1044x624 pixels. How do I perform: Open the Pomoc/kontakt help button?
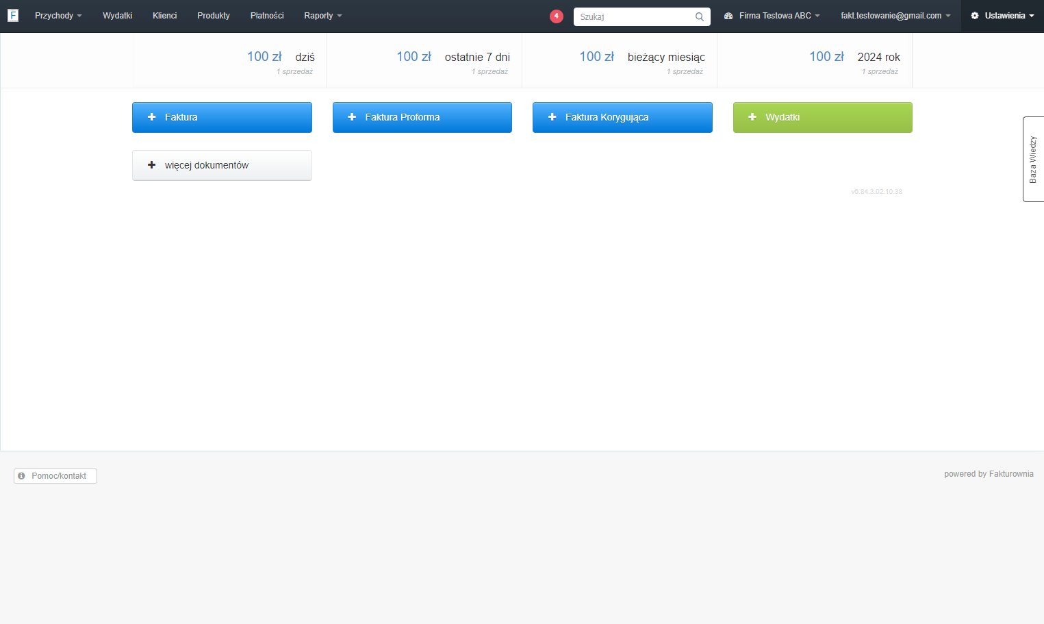[x=55, y=476]
